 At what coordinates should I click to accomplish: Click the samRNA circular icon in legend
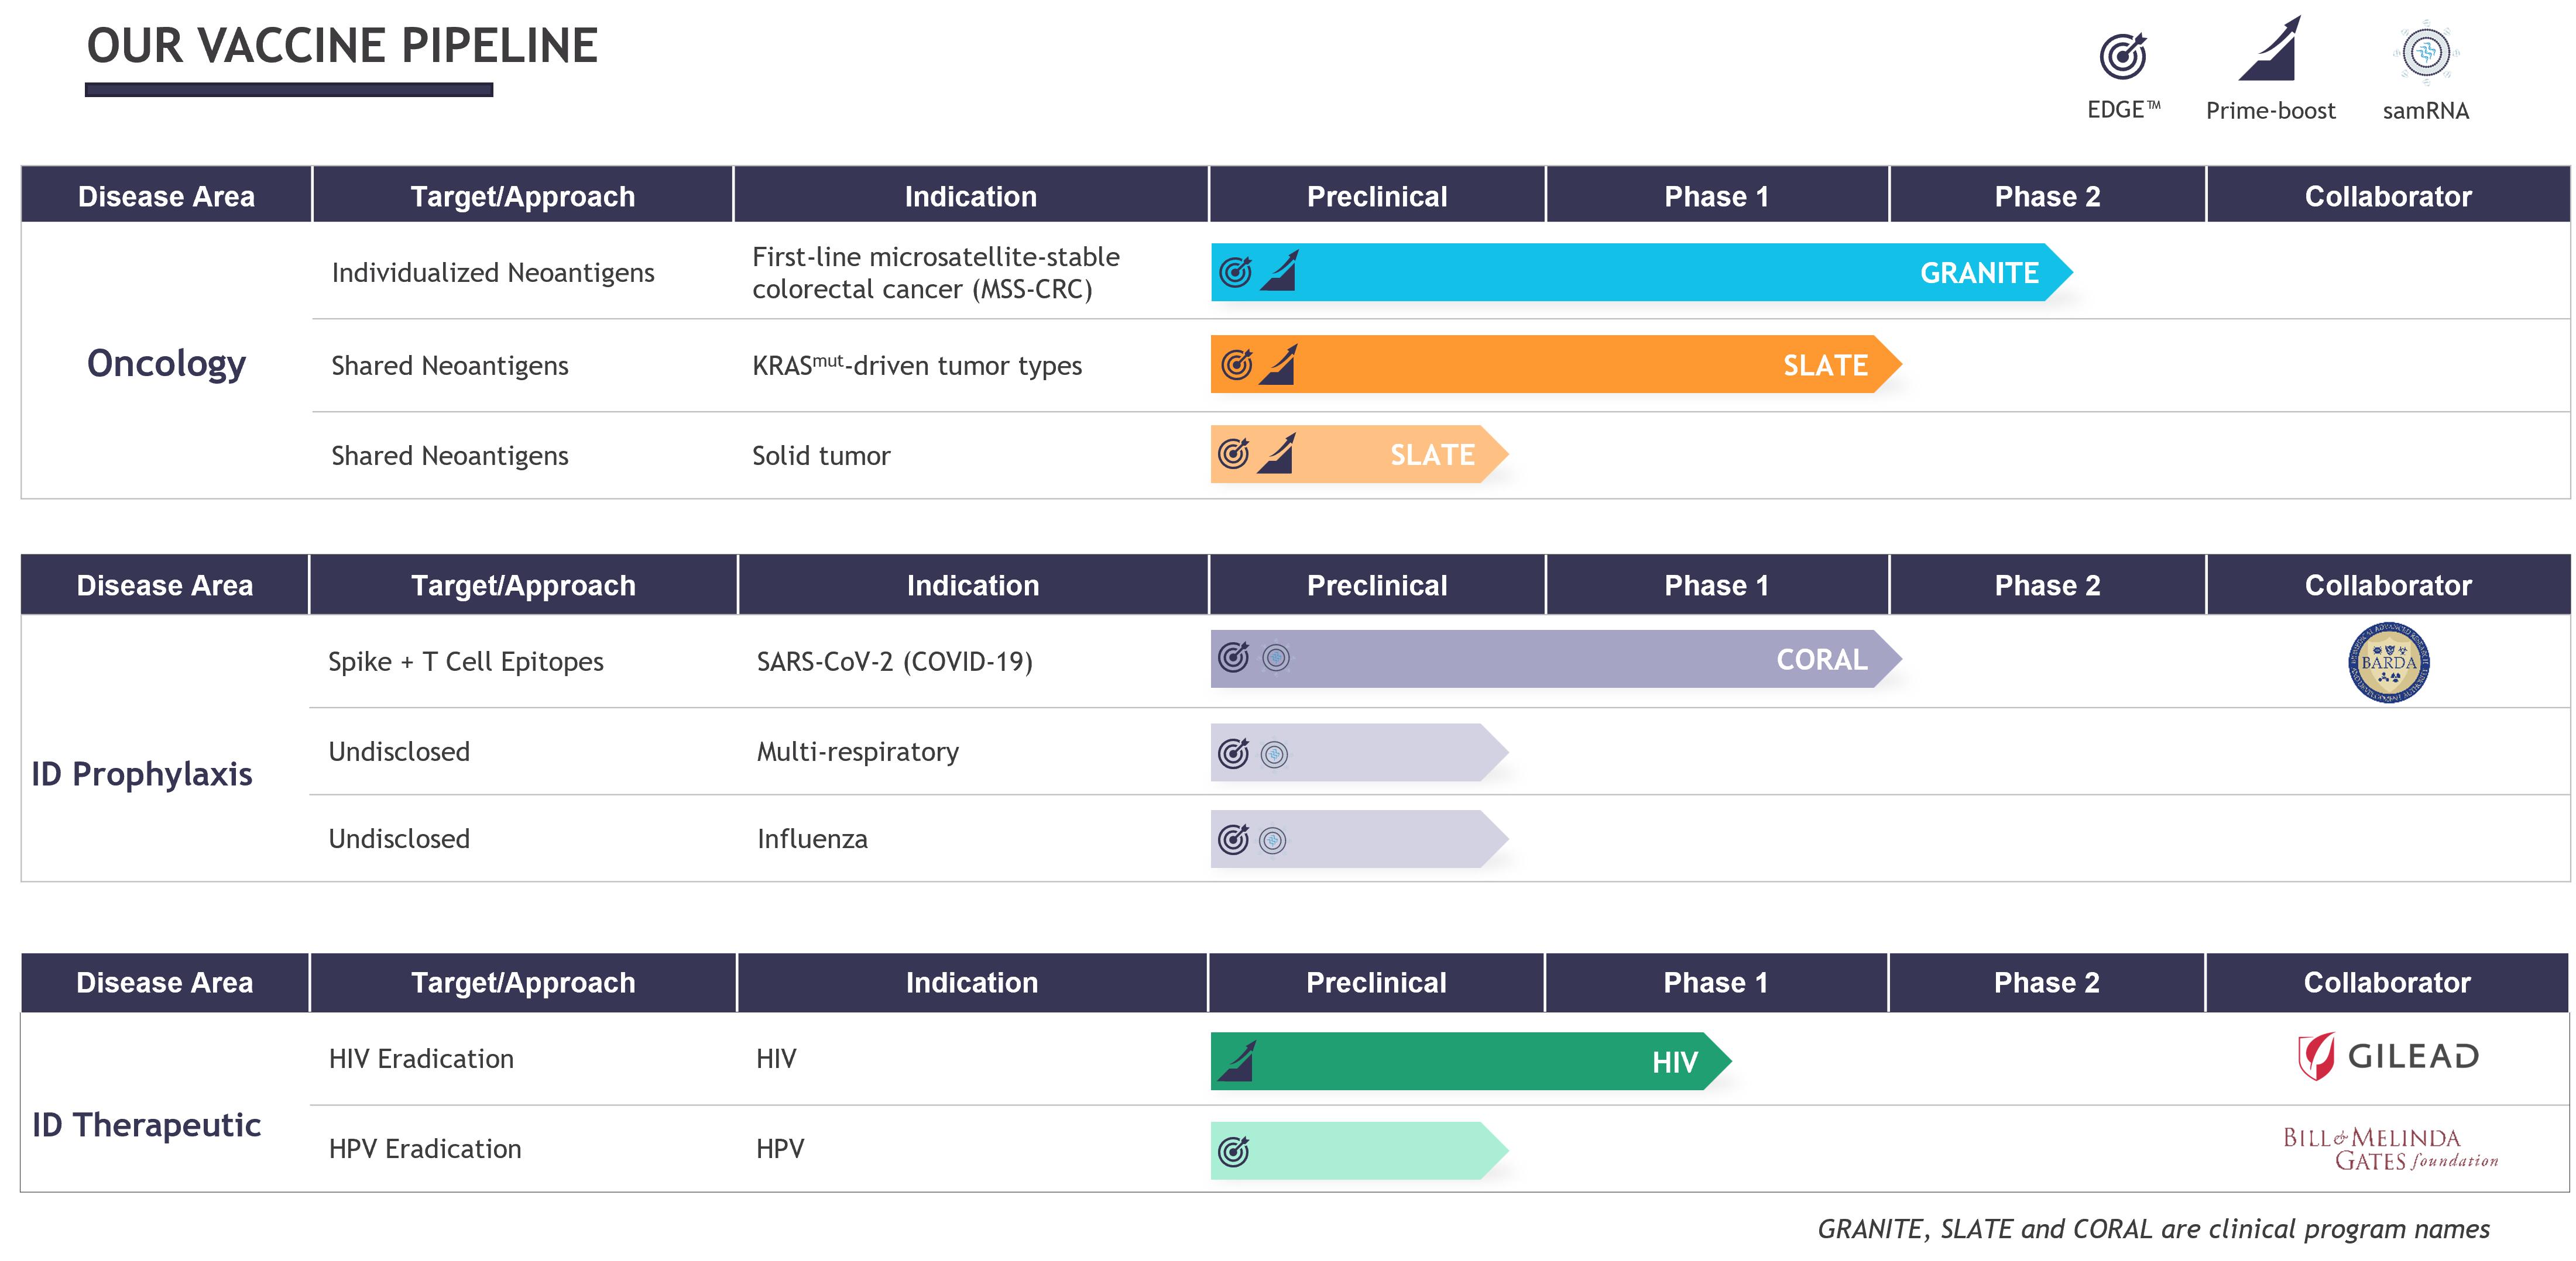[2426, 52]
